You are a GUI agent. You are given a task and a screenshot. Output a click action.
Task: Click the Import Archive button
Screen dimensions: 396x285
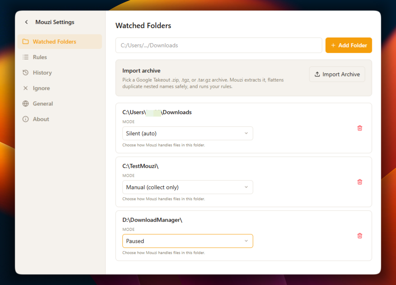pos(337,74)
